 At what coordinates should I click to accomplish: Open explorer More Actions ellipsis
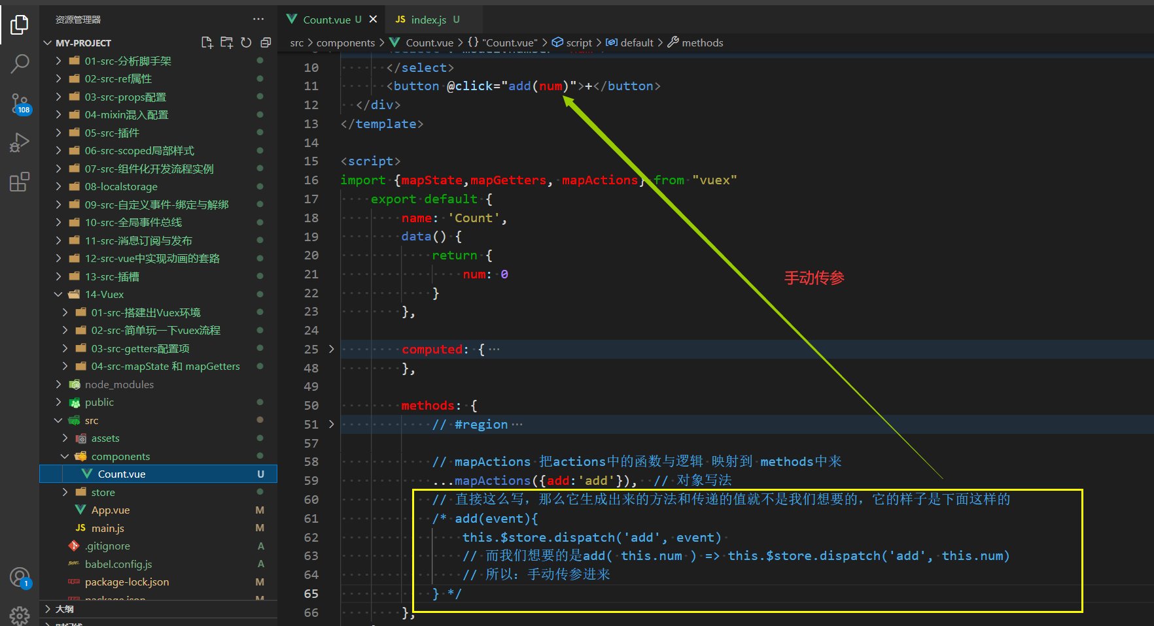click(258, 19)
